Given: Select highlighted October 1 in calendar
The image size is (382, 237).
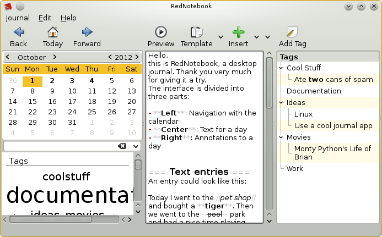Looking at the screenshot, I should 33,81.
